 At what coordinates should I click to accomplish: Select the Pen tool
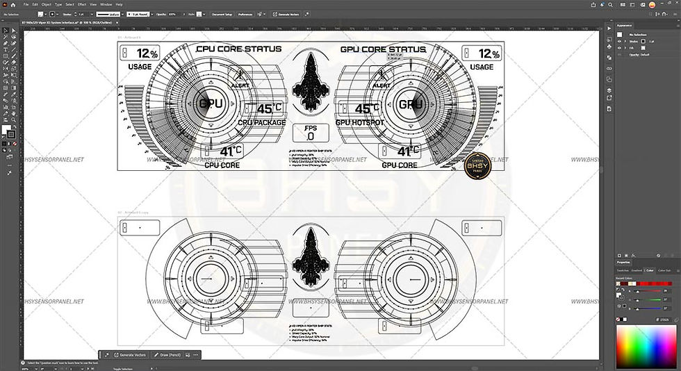tap(6, 44)
